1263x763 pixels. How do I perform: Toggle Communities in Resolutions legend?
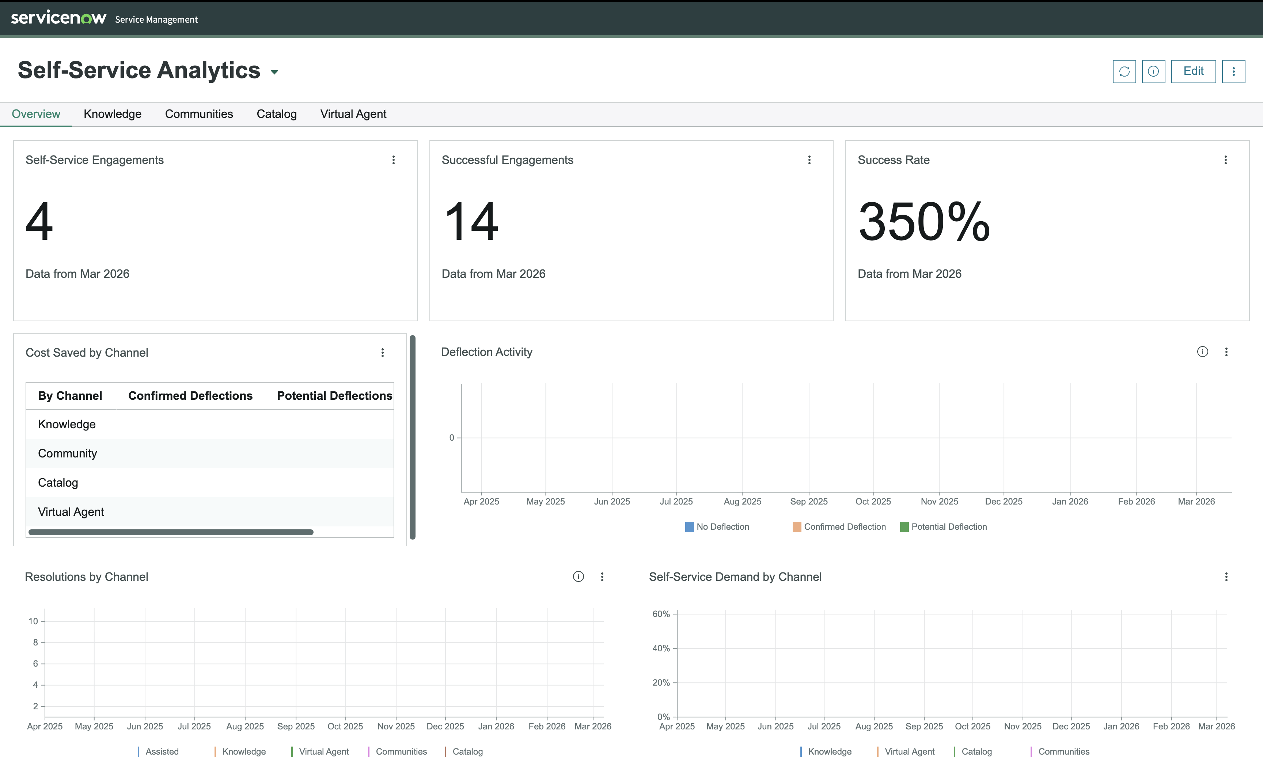397,751
